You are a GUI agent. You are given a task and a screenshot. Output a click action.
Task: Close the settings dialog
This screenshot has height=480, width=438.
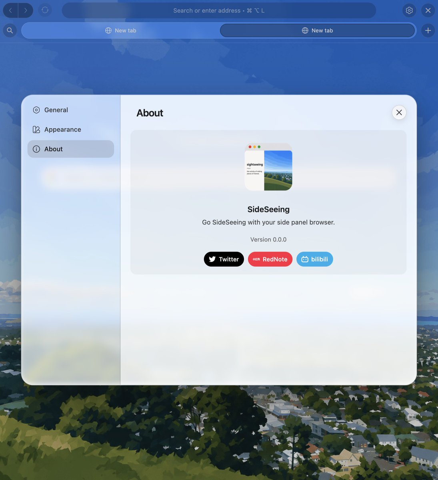(x=399, y=113)
